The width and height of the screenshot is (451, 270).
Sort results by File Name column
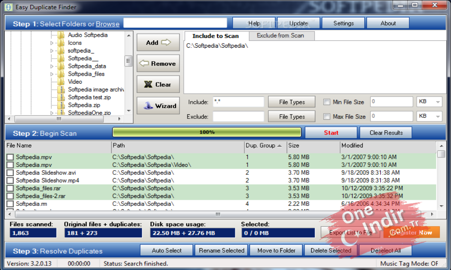58,145
